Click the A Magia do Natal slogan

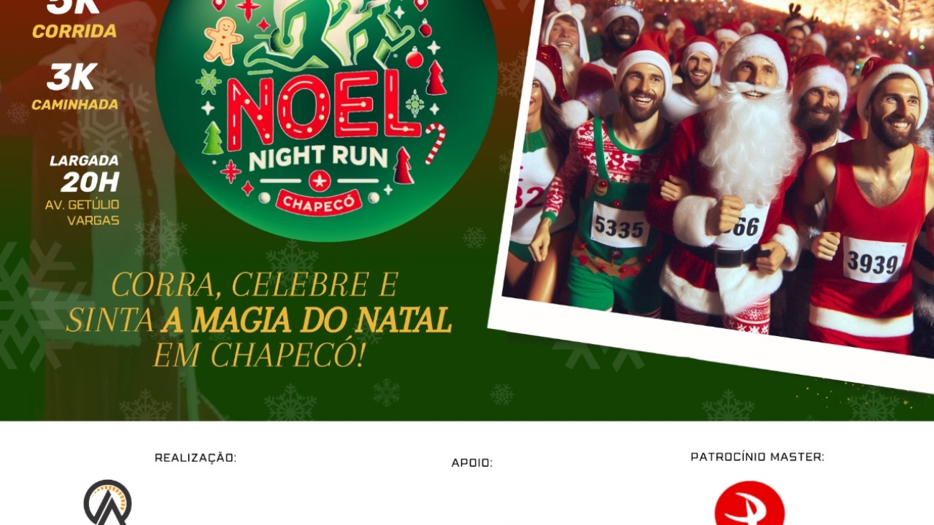(x=307, y=321)
